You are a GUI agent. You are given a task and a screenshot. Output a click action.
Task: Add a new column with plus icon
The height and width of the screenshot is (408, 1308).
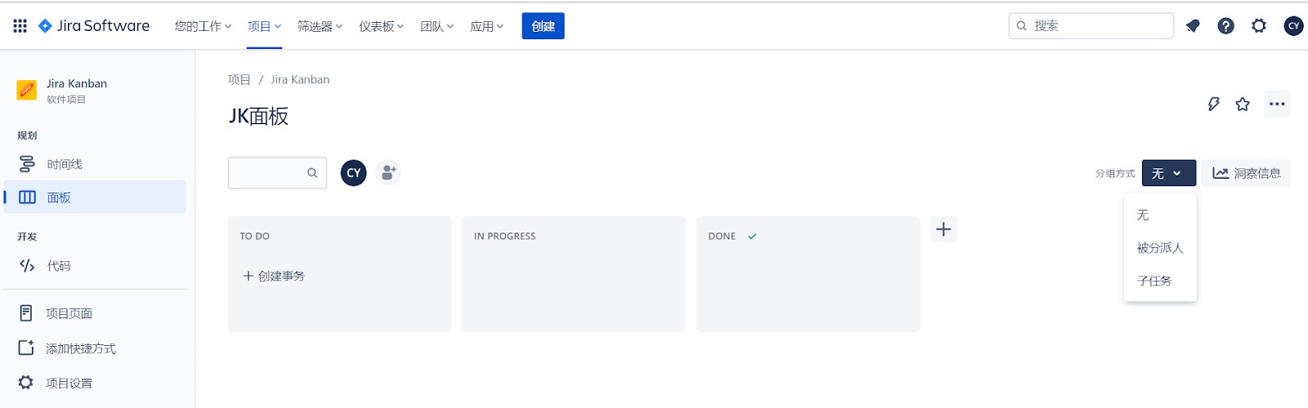point(943,229)
